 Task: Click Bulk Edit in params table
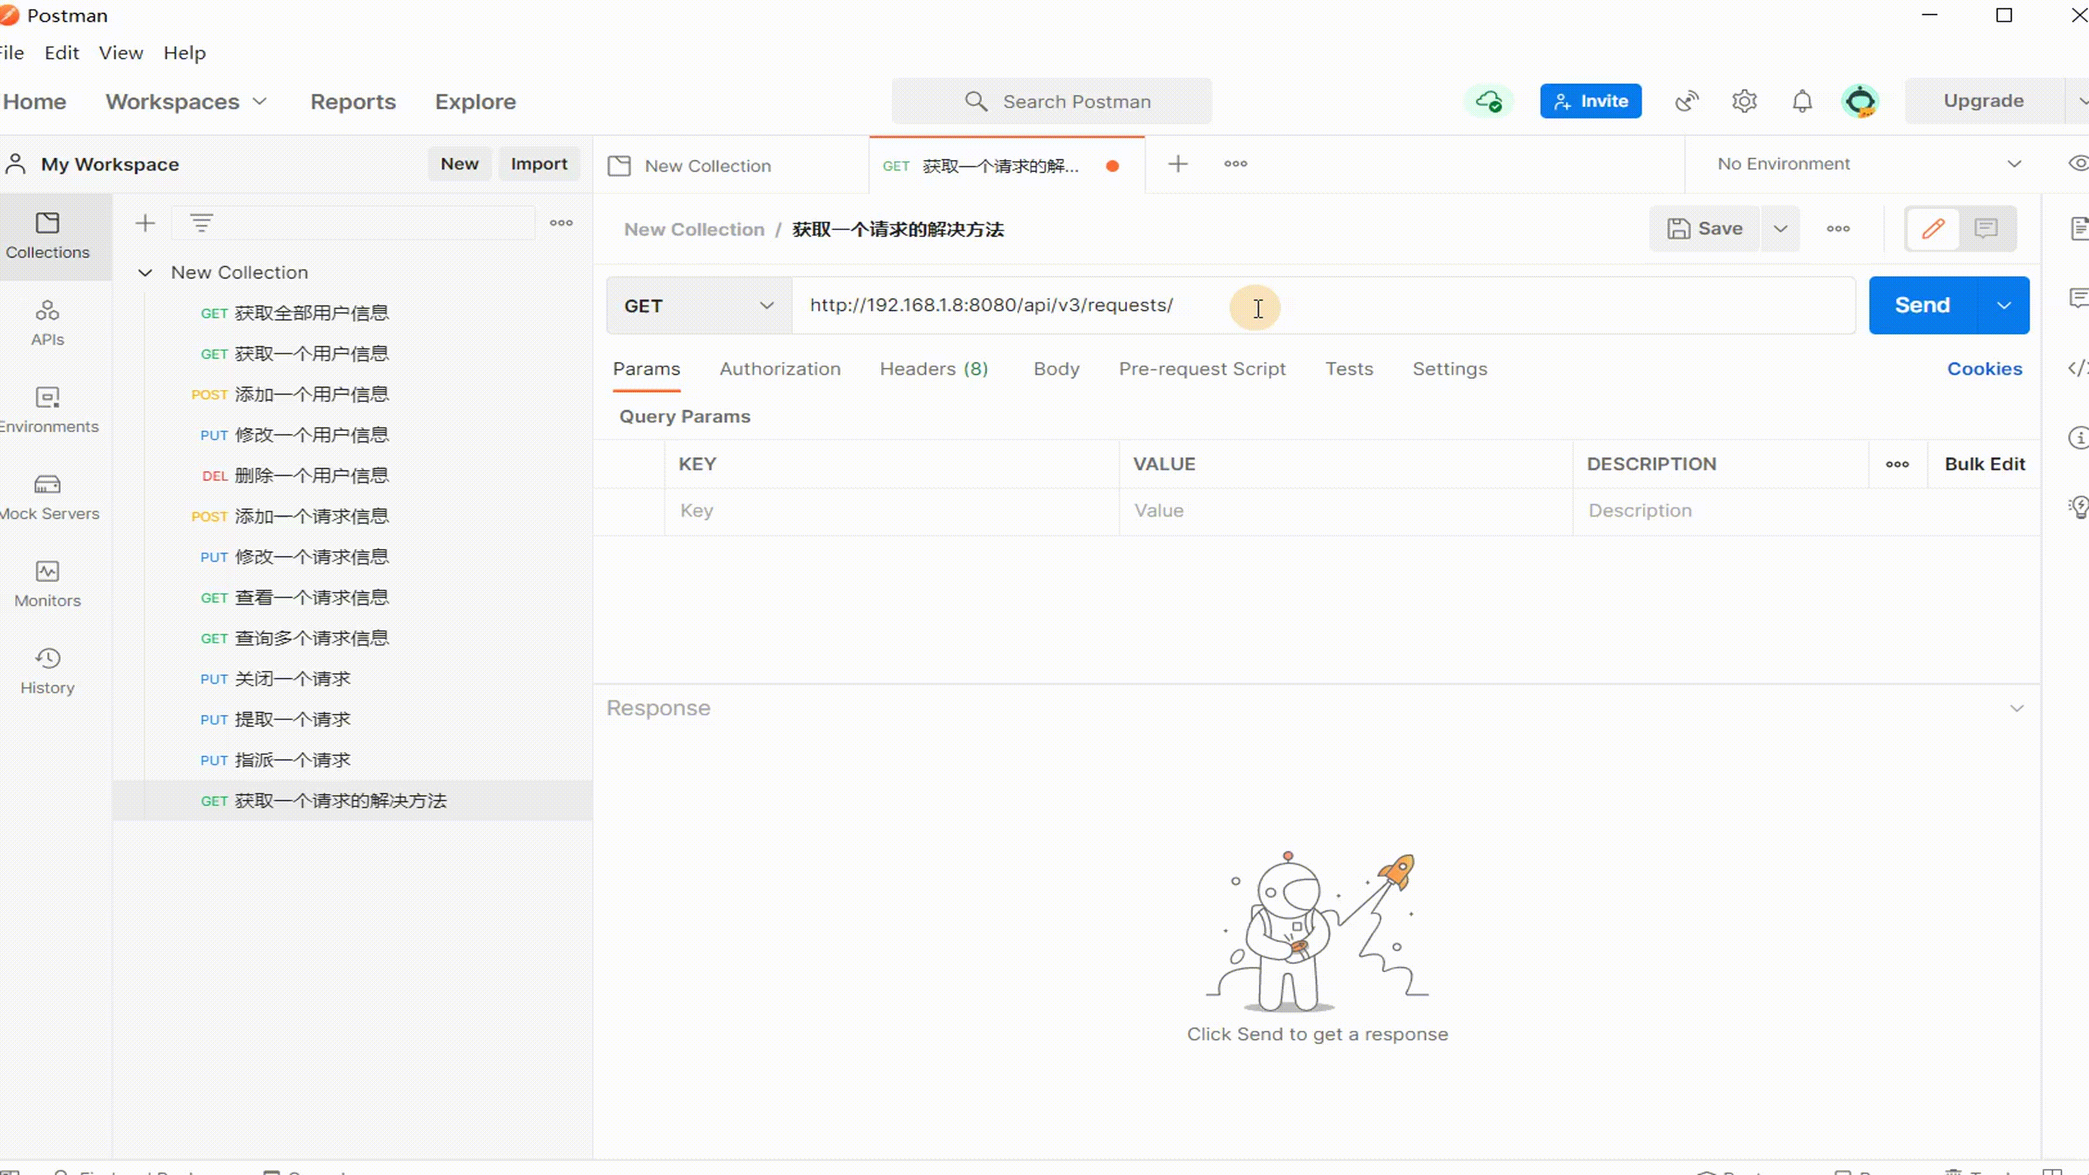tap(1985, 465)
